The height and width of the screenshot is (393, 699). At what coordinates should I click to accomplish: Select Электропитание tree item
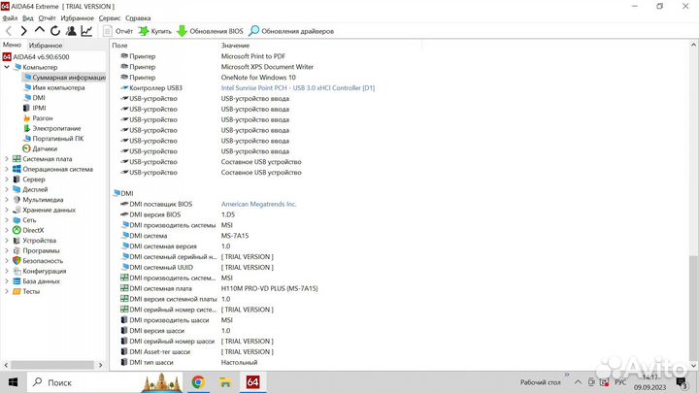click(52, 128)
